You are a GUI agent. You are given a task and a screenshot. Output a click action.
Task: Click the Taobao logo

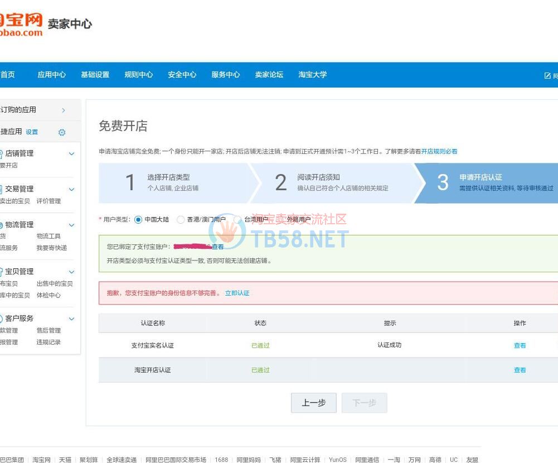(x=21, y=24)
